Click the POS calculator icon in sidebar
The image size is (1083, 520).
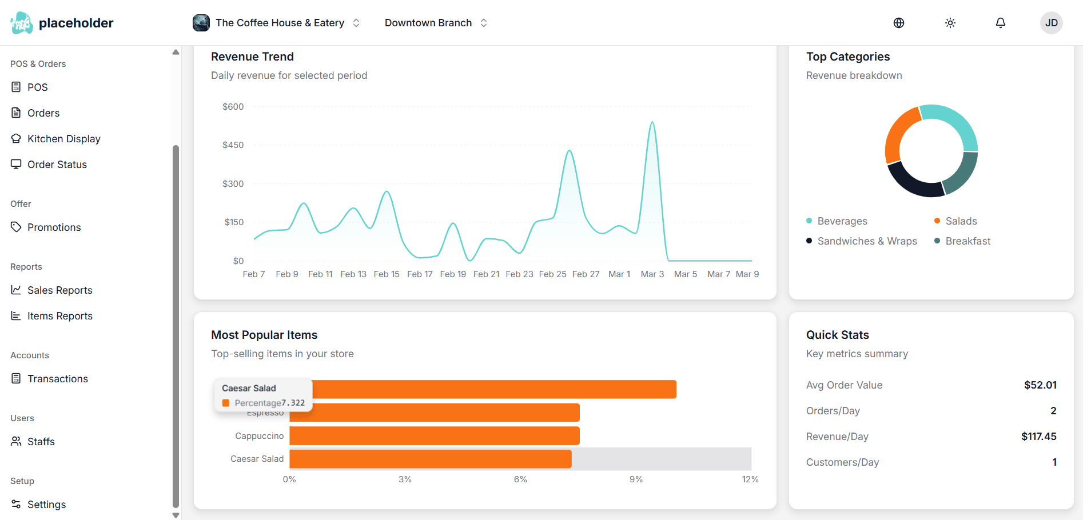click(x=16, y=87)
